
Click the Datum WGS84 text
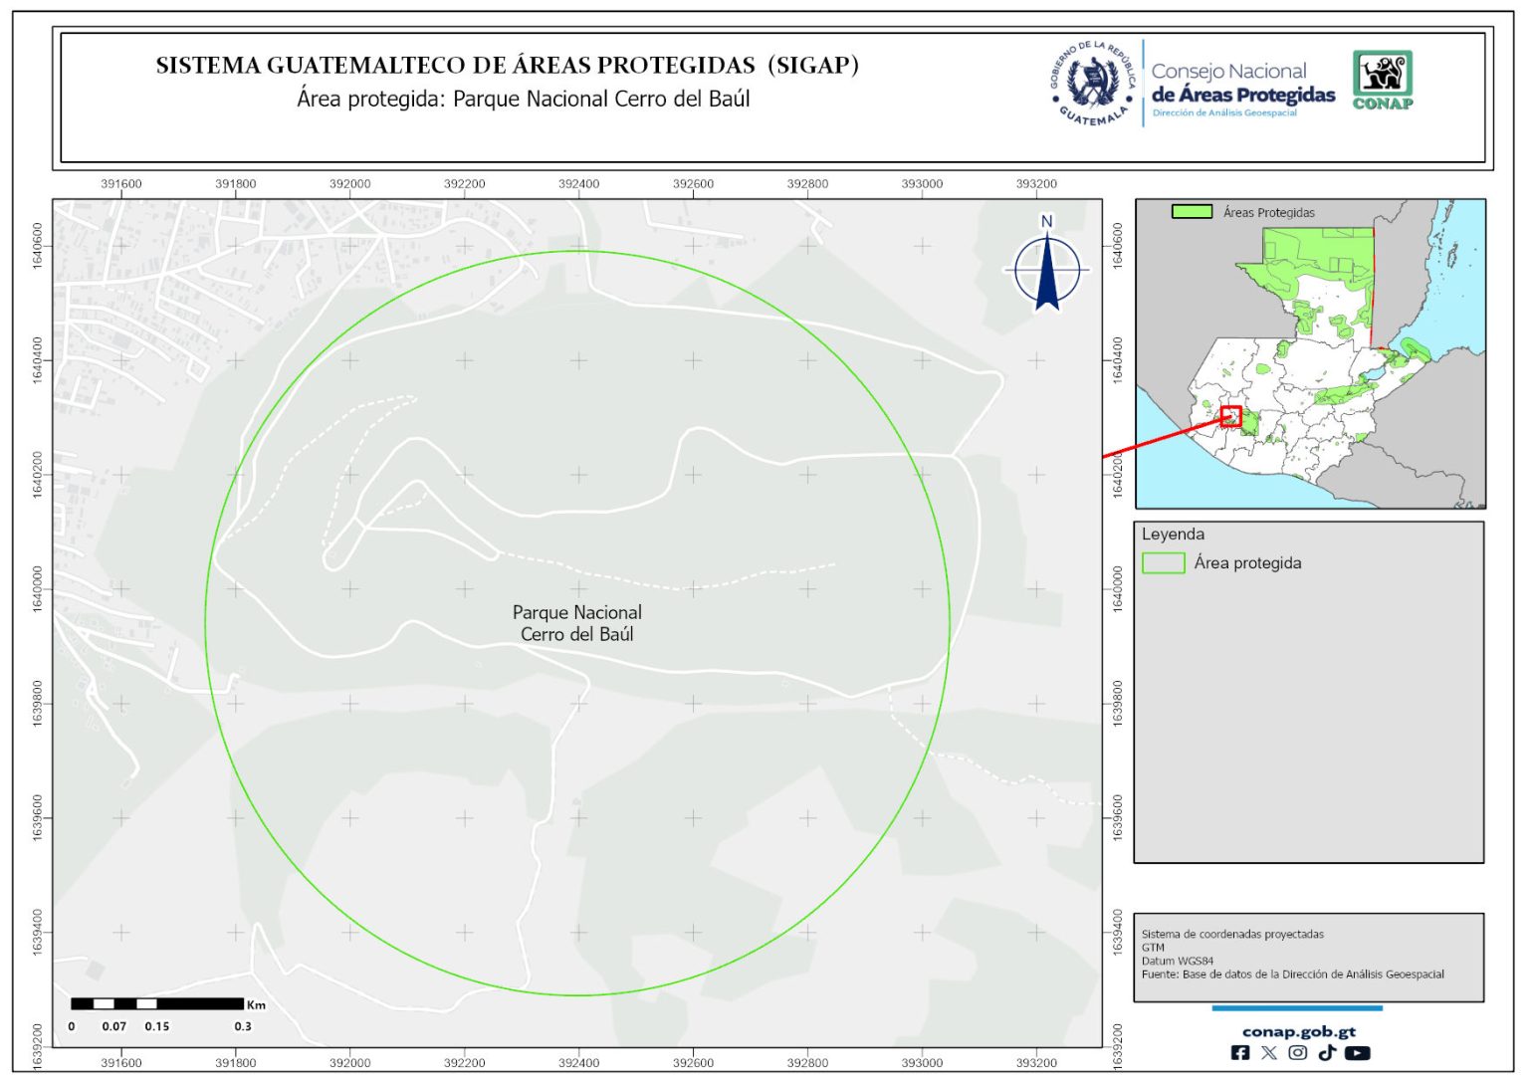click(1178, 961)
